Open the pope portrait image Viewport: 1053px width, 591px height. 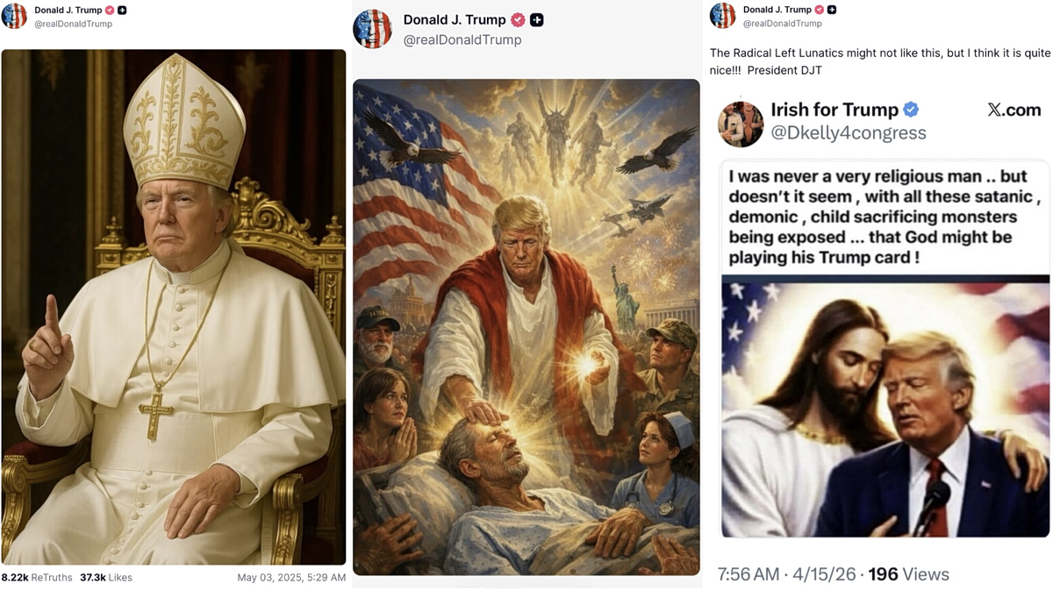pos(174,307)
